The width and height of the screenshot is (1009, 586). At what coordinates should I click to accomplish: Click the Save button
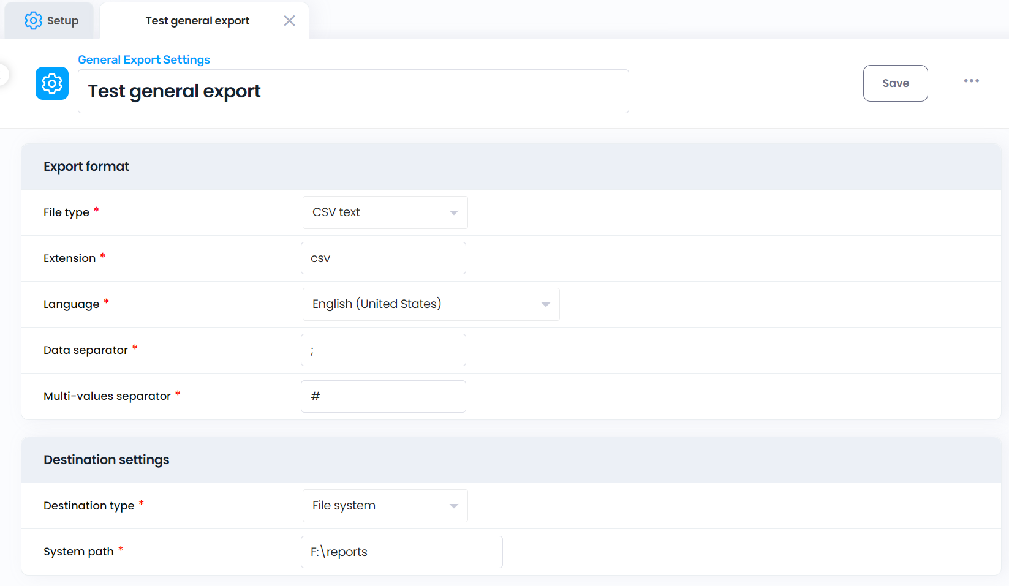coord(895,83)
